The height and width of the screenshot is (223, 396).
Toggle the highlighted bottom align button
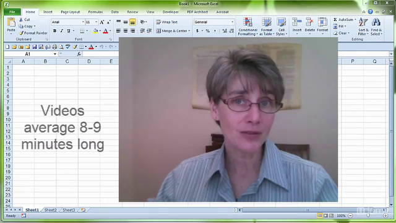(x=132, y=22)
